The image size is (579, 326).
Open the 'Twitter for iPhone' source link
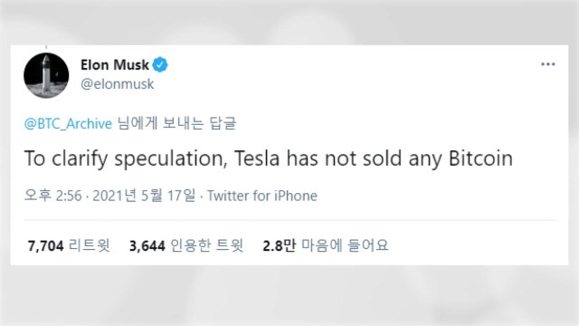tap(261, 196)
